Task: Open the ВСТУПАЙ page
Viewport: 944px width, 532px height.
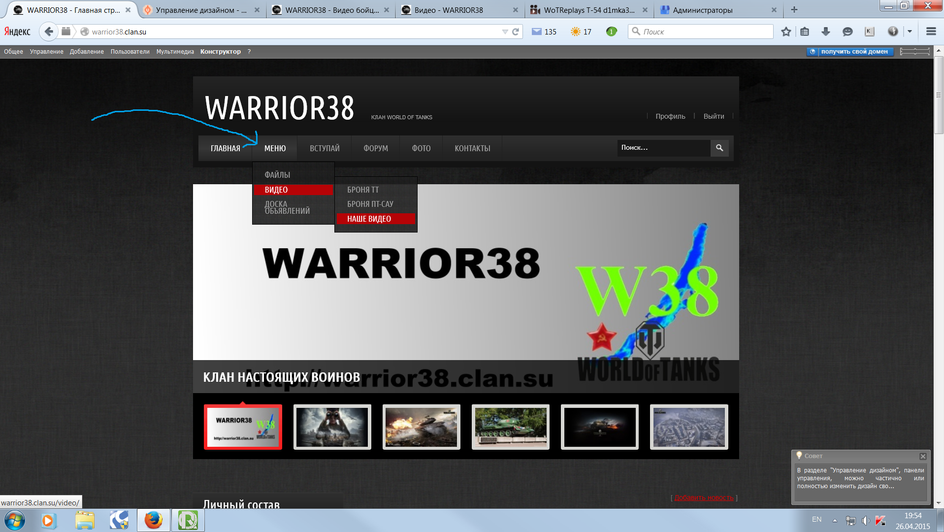Action: coord(325,148)
